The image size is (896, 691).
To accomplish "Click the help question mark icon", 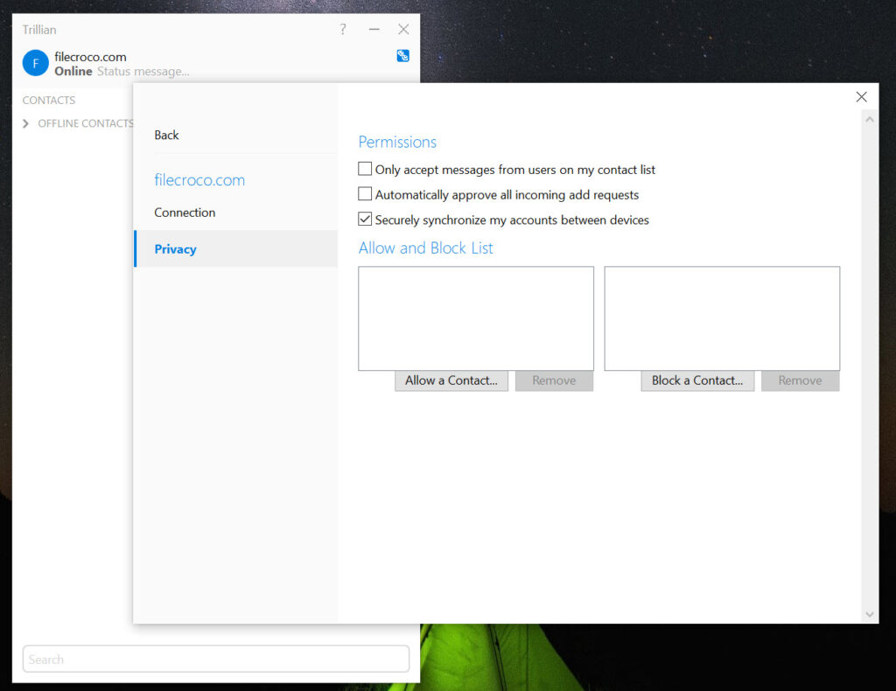I will tap(342, 30).
